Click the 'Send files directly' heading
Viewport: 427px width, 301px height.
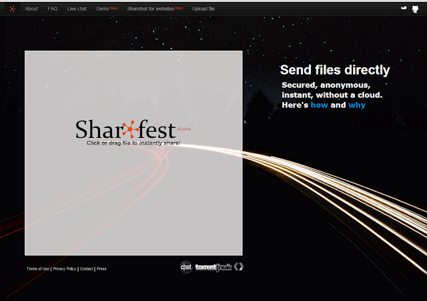[x=335, y=70]
